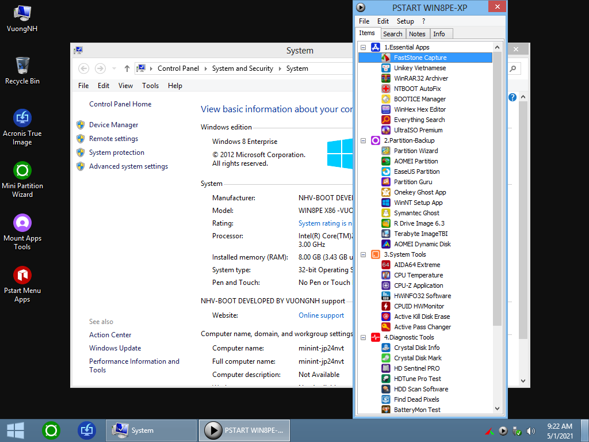Screen dimensions: 589x442
Task: Open Find Dead Pixels tool
Action: [x=416, y=399]
